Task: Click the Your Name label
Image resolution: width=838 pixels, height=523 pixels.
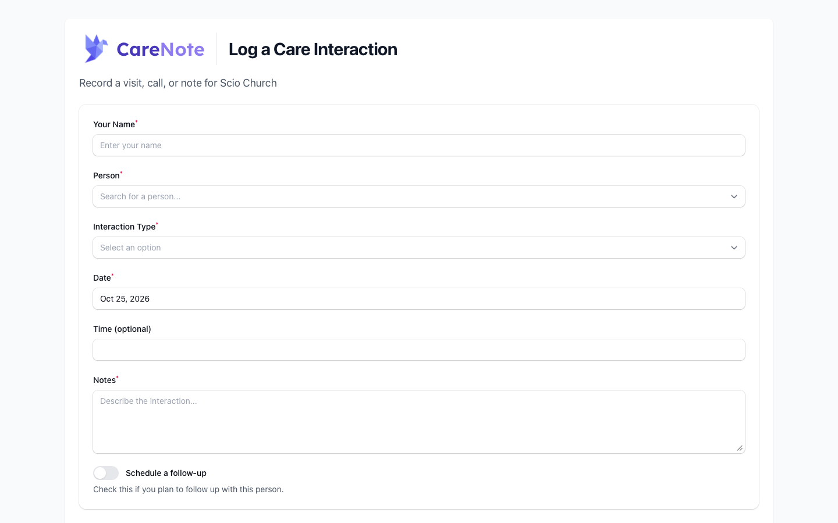Action: [114, 124]
